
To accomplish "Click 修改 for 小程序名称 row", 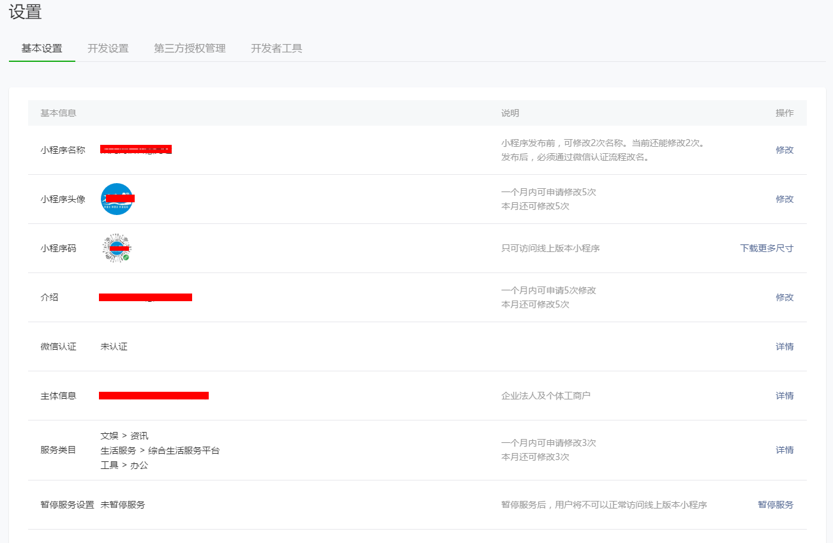I will [x=784, y=150].
